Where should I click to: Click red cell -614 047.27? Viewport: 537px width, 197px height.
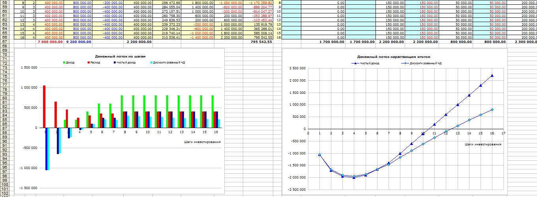(x=258, y=11)
